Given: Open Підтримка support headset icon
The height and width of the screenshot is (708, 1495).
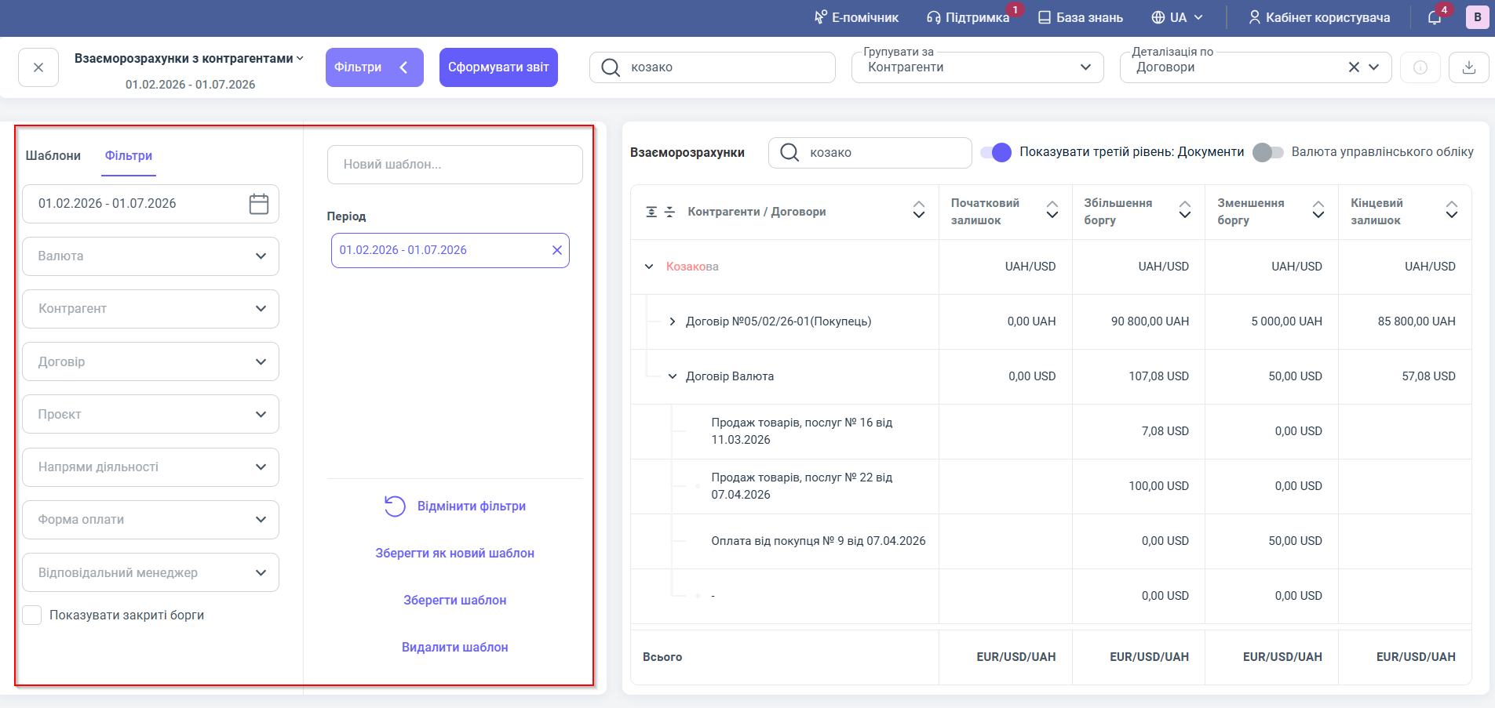Looking at the screenshot, I should (934, 17).
